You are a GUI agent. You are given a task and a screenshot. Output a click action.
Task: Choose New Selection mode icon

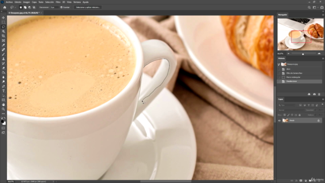21,7
